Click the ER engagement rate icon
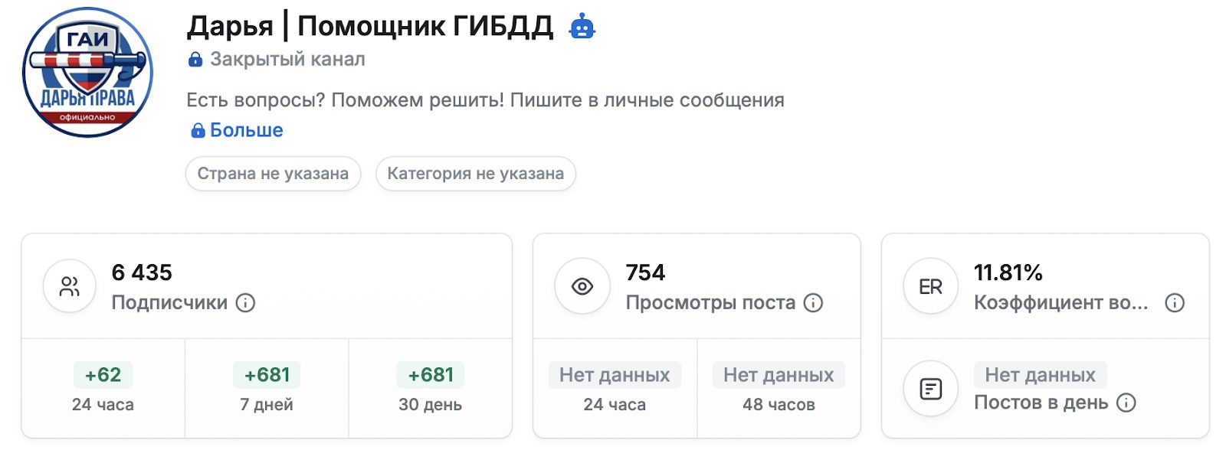This screenshot has width=1226, height=450. point(930,287)
